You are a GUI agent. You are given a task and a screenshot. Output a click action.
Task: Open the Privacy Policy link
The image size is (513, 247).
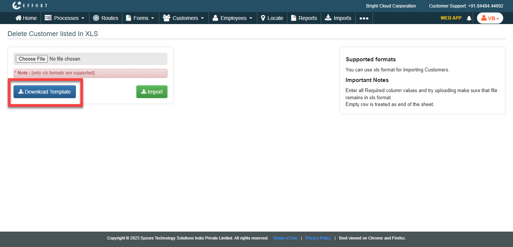(x=318, y=238)
